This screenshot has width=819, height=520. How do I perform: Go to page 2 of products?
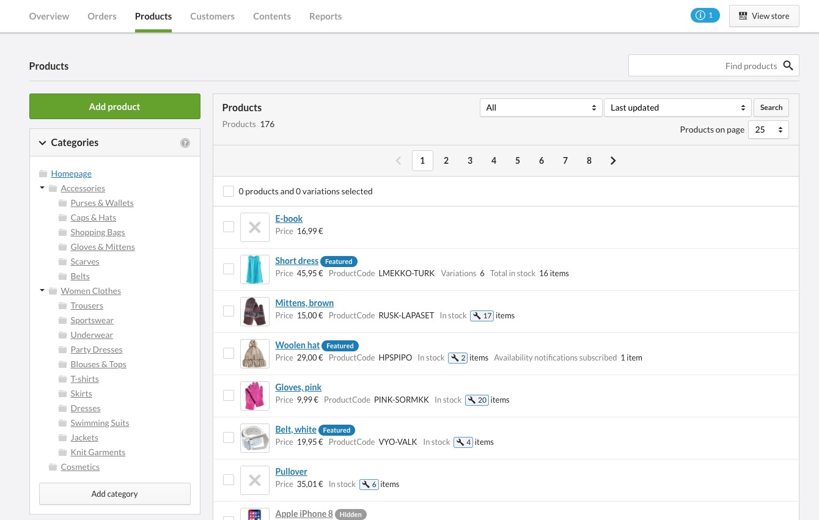(x=446, y=161)
